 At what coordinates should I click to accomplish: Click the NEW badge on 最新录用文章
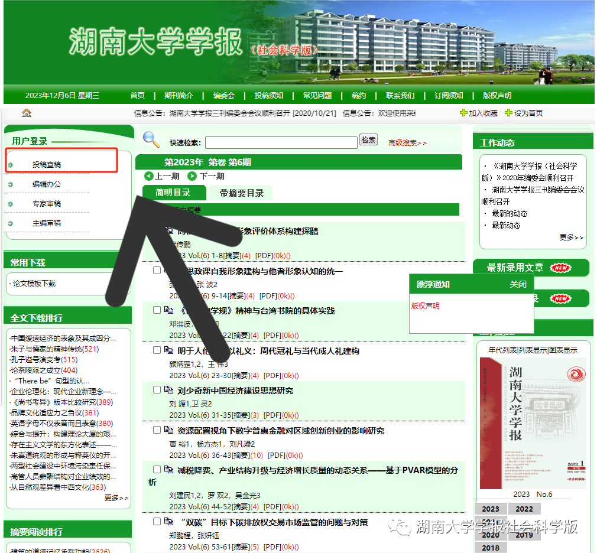(560, 268)
